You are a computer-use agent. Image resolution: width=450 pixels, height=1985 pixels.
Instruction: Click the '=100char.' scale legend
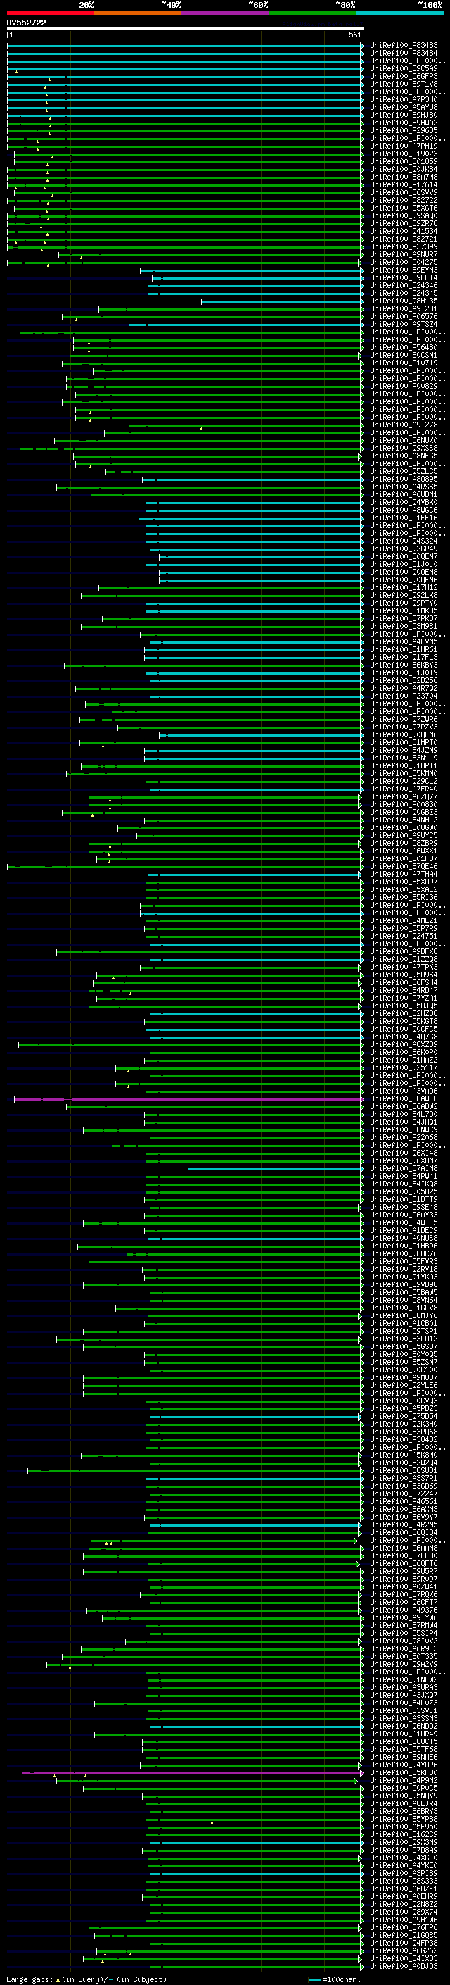[x=342, y=1979]
